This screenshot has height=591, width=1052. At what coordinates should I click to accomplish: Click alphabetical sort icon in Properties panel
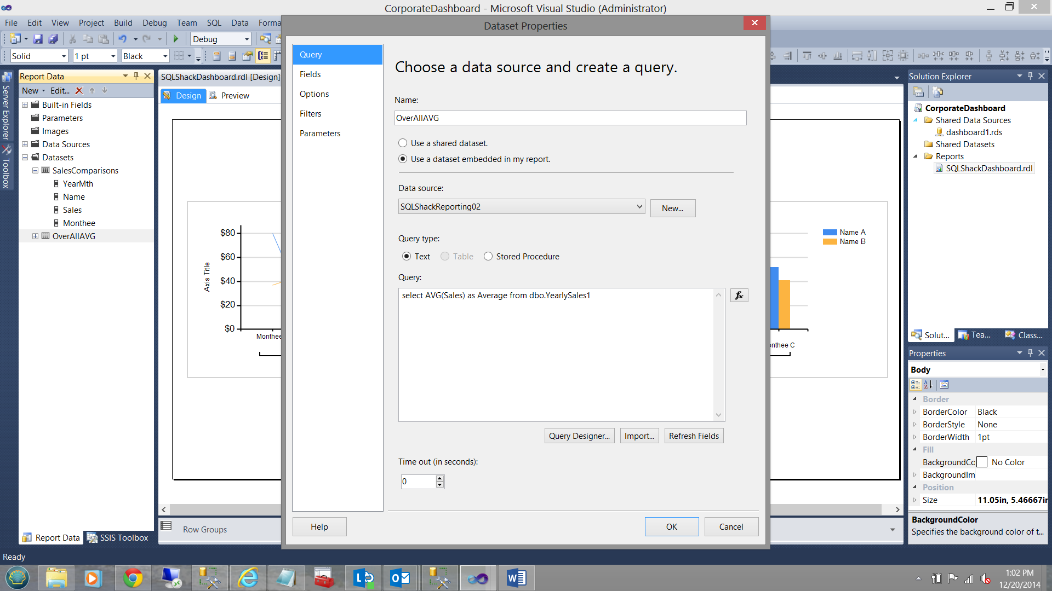(928, 385)
